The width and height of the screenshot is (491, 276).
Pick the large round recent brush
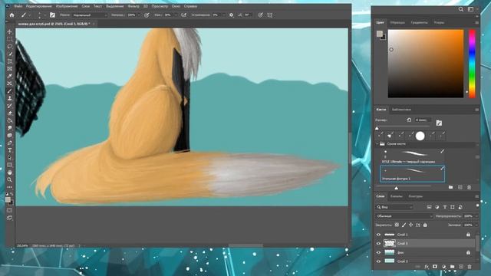pos(420,136)
